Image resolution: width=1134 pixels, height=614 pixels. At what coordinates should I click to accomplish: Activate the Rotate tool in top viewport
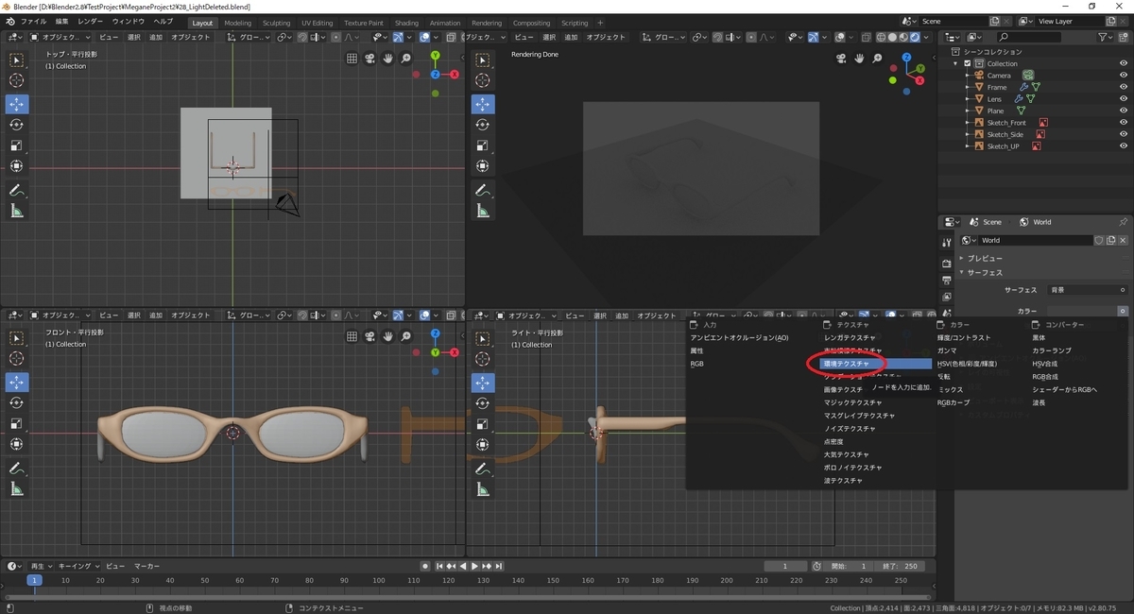point(17,125)
